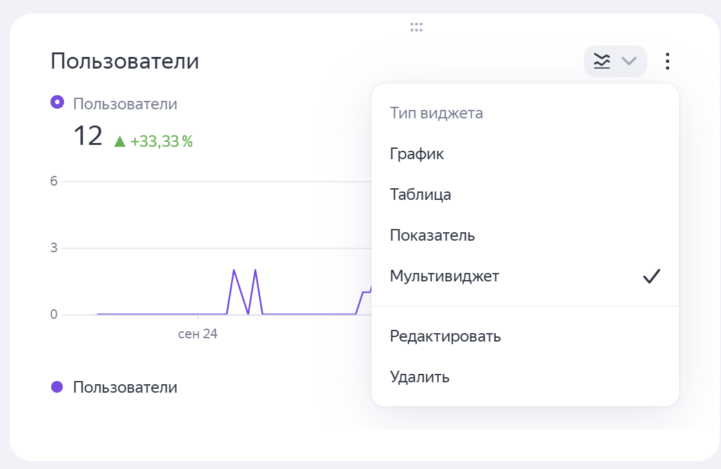This screenshot has height=469, width=721.
Task: Open the three-dot widget options menu
Action: [x=667, y=61]
